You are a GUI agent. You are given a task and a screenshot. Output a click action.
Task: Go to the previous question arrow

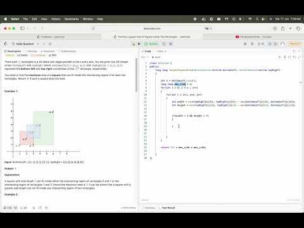[x=38, y=44]
